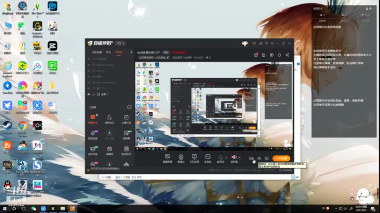Open settings gear on floating 弹幕助手 panel
This screenshot has width=380, height=213.
coord(370,9)
